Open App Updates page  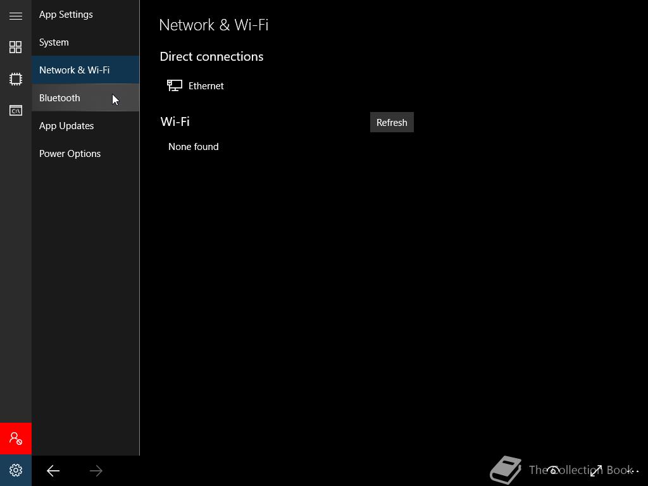tap(85, 126)
